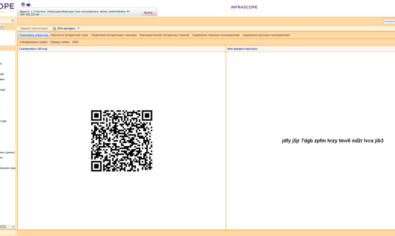The image size is (395, 236).
Task: Click the SMS button
Action: click(x=75, y=42)
